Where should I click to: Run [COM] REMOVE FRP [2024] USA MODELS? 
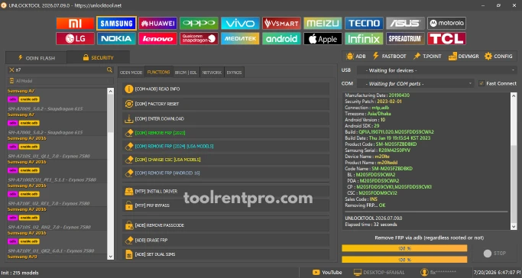(225, 147)
